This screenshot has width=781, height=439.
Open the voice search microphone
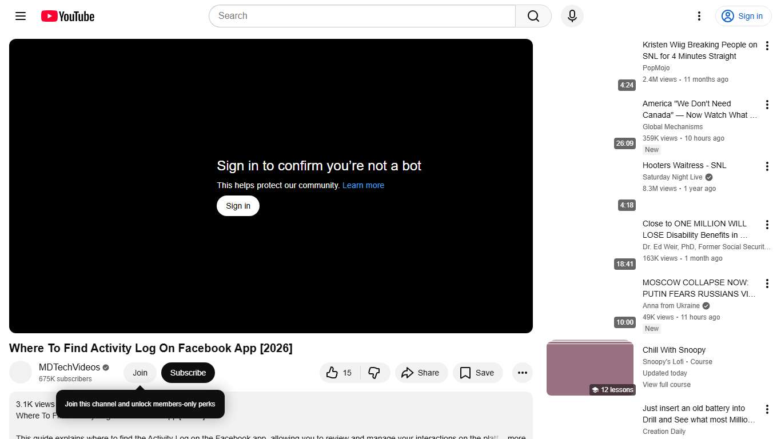(572, 16)
